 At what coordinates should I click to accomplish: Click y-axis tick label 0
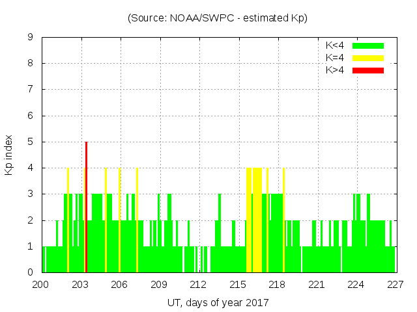pos(31,272)
